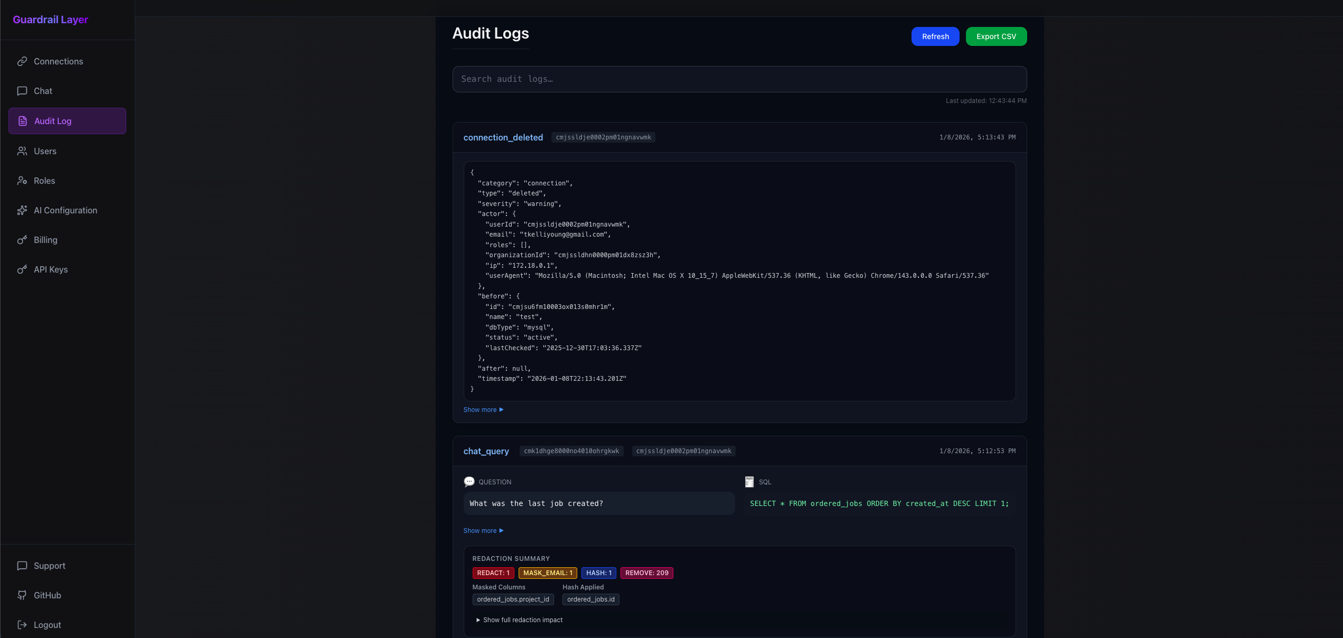This screenshot has height=638, width=1343.
Task: Click the Billing key icon
Action: [x=22, y=240]
